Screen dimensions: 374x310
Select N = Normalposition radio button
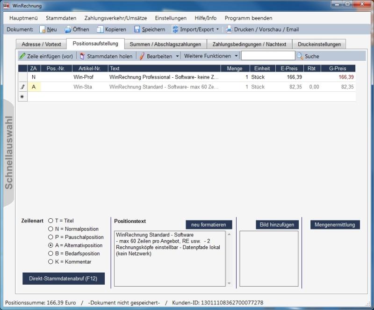[50, 229]
